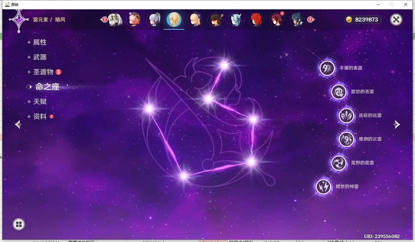Minimize the 原神 window
Image resolution: width=415 pixels, height=242 pixels.
coord(378,4)
